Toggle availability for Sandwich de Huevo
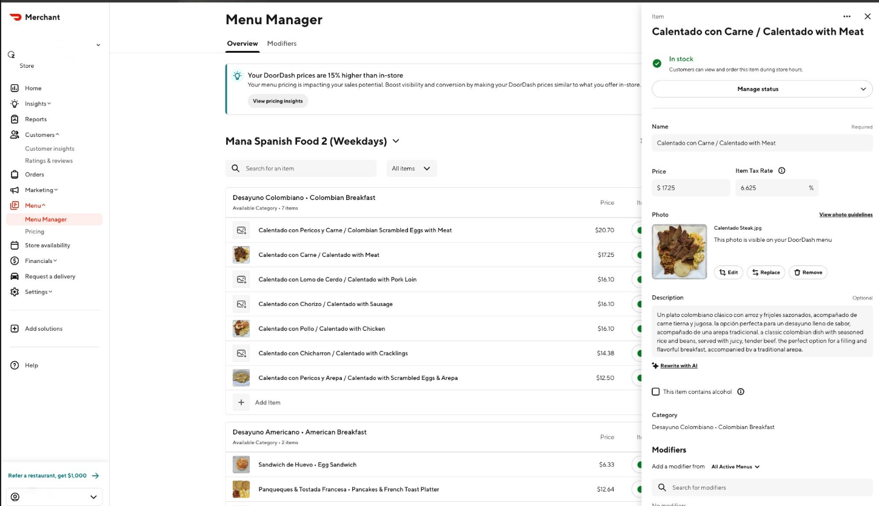This screenshot has width=879, height=506. coord(637,465)
